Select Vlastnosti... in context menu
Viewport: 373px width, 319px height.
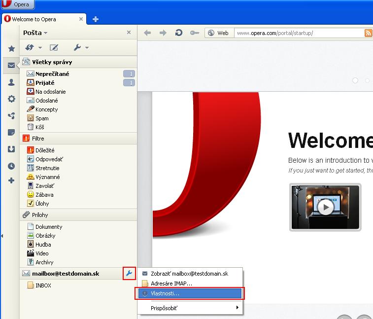tap(190, 293)
